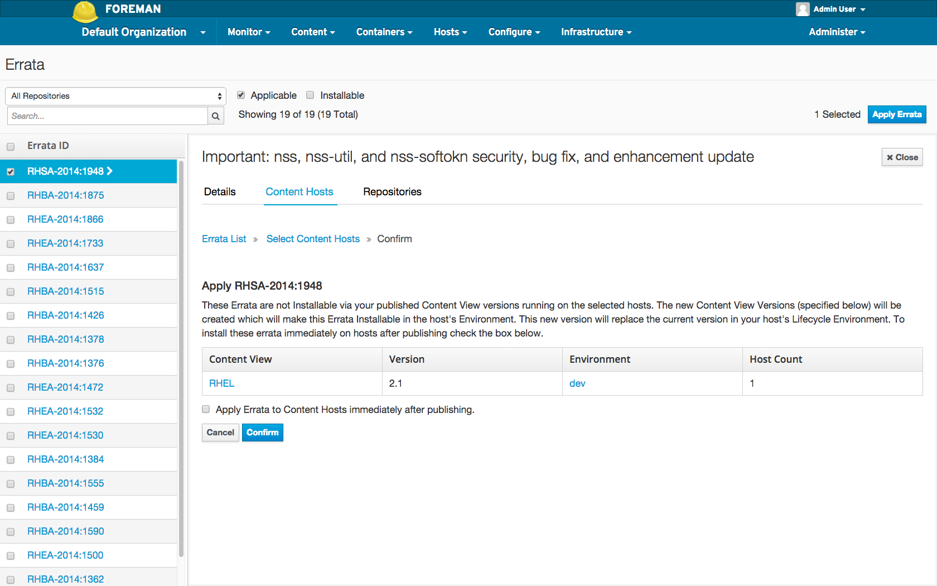Expand the Hosts menu
Image resolution: width=937 pixels, height=586 pixels.
(x=450, y=32)
